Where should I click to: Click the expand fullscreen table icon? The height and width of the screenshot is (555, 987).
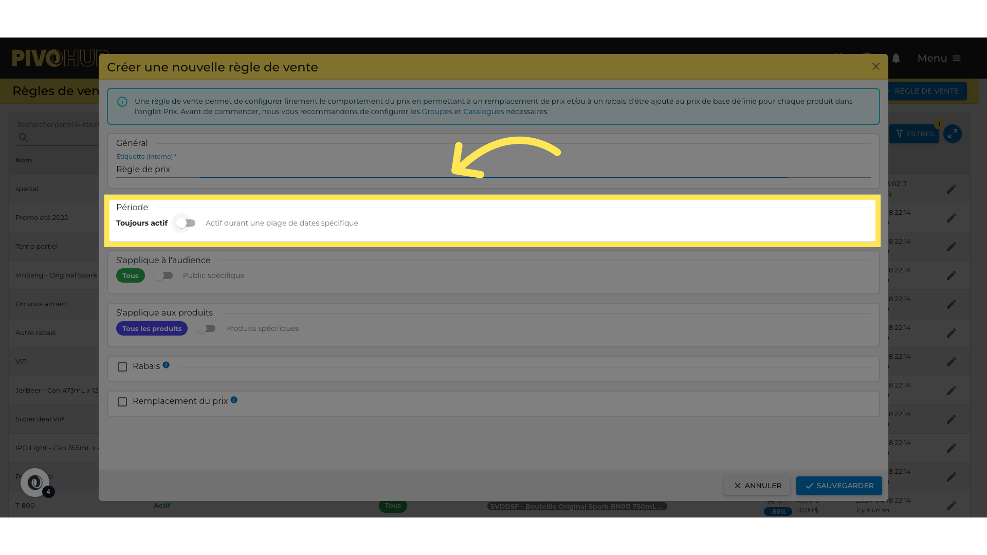(953, 134)
